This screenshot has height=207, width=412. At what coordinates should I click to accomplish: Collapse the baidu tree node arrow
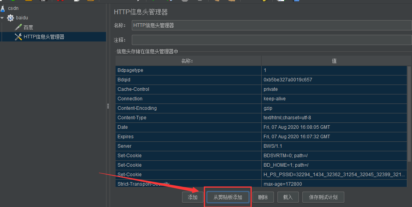[2, 18]
